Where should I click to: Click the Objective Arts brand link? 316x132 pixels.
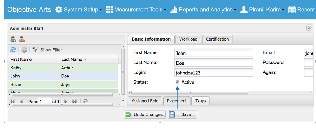pos(29,10)
